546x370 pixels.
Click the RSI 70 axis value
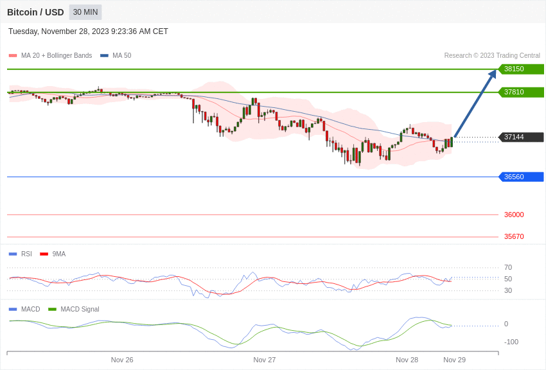pyautogui.click(x=508, y=268)
